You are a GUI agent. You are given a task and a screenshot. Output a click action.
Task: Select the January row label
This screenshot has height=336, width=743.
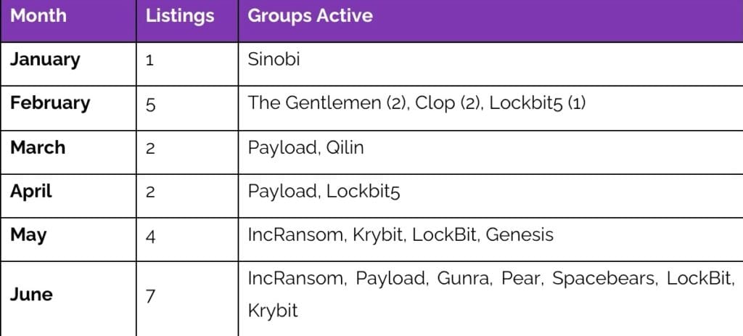(45, 60)
